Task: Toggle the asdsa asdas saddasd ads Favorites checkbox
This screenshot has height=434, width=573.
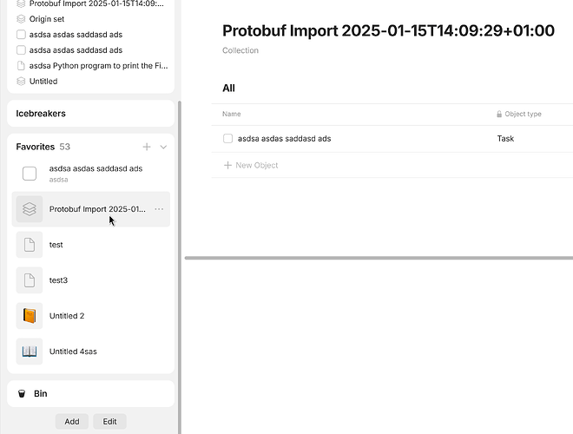Action: click(30, 174)
